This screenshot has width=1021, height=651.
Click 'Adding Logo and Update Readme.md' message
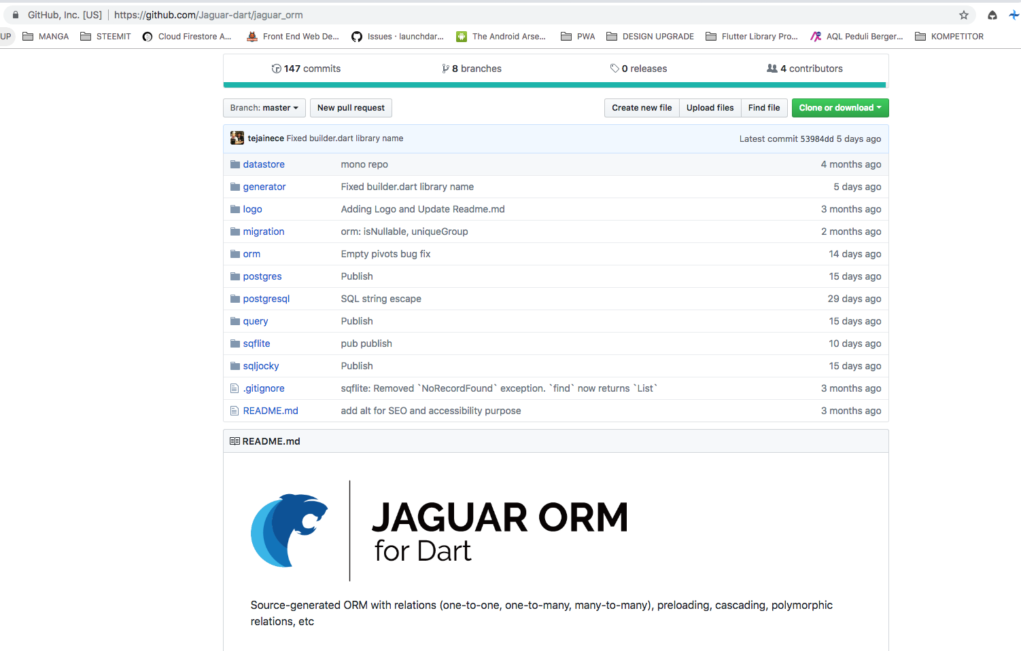click(x=423, y=209)
